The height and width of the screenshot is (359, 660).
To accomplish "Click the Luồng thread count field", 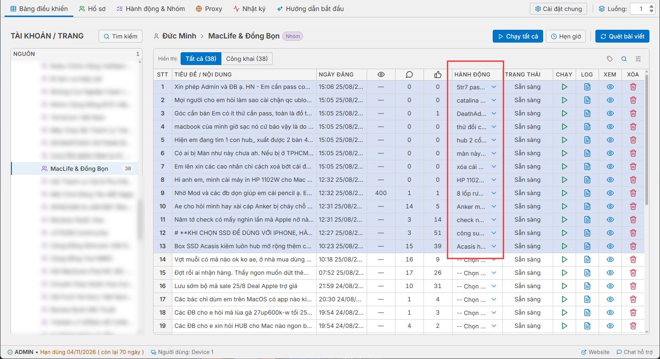I will 642,9.
